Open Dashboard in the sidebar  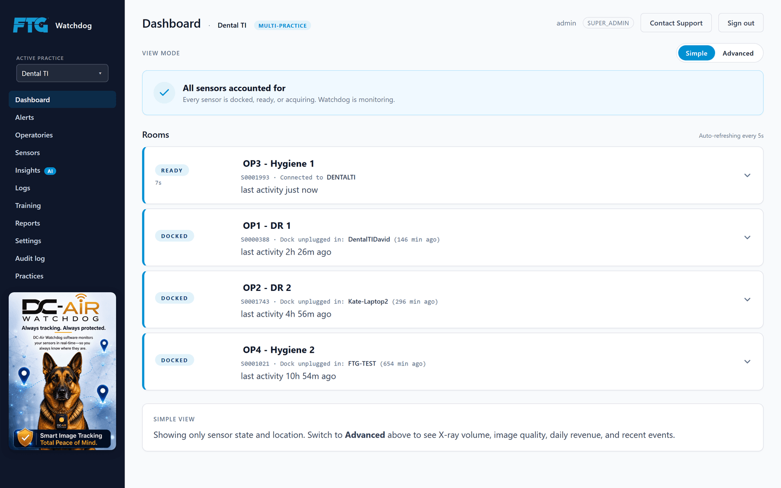[62, 100]
